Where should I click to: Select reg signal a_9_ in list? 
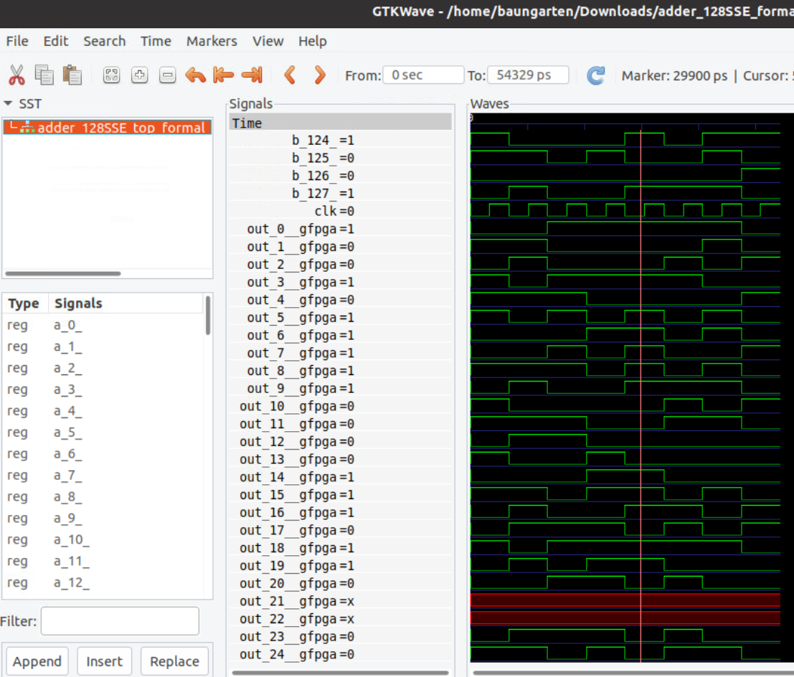103,519
